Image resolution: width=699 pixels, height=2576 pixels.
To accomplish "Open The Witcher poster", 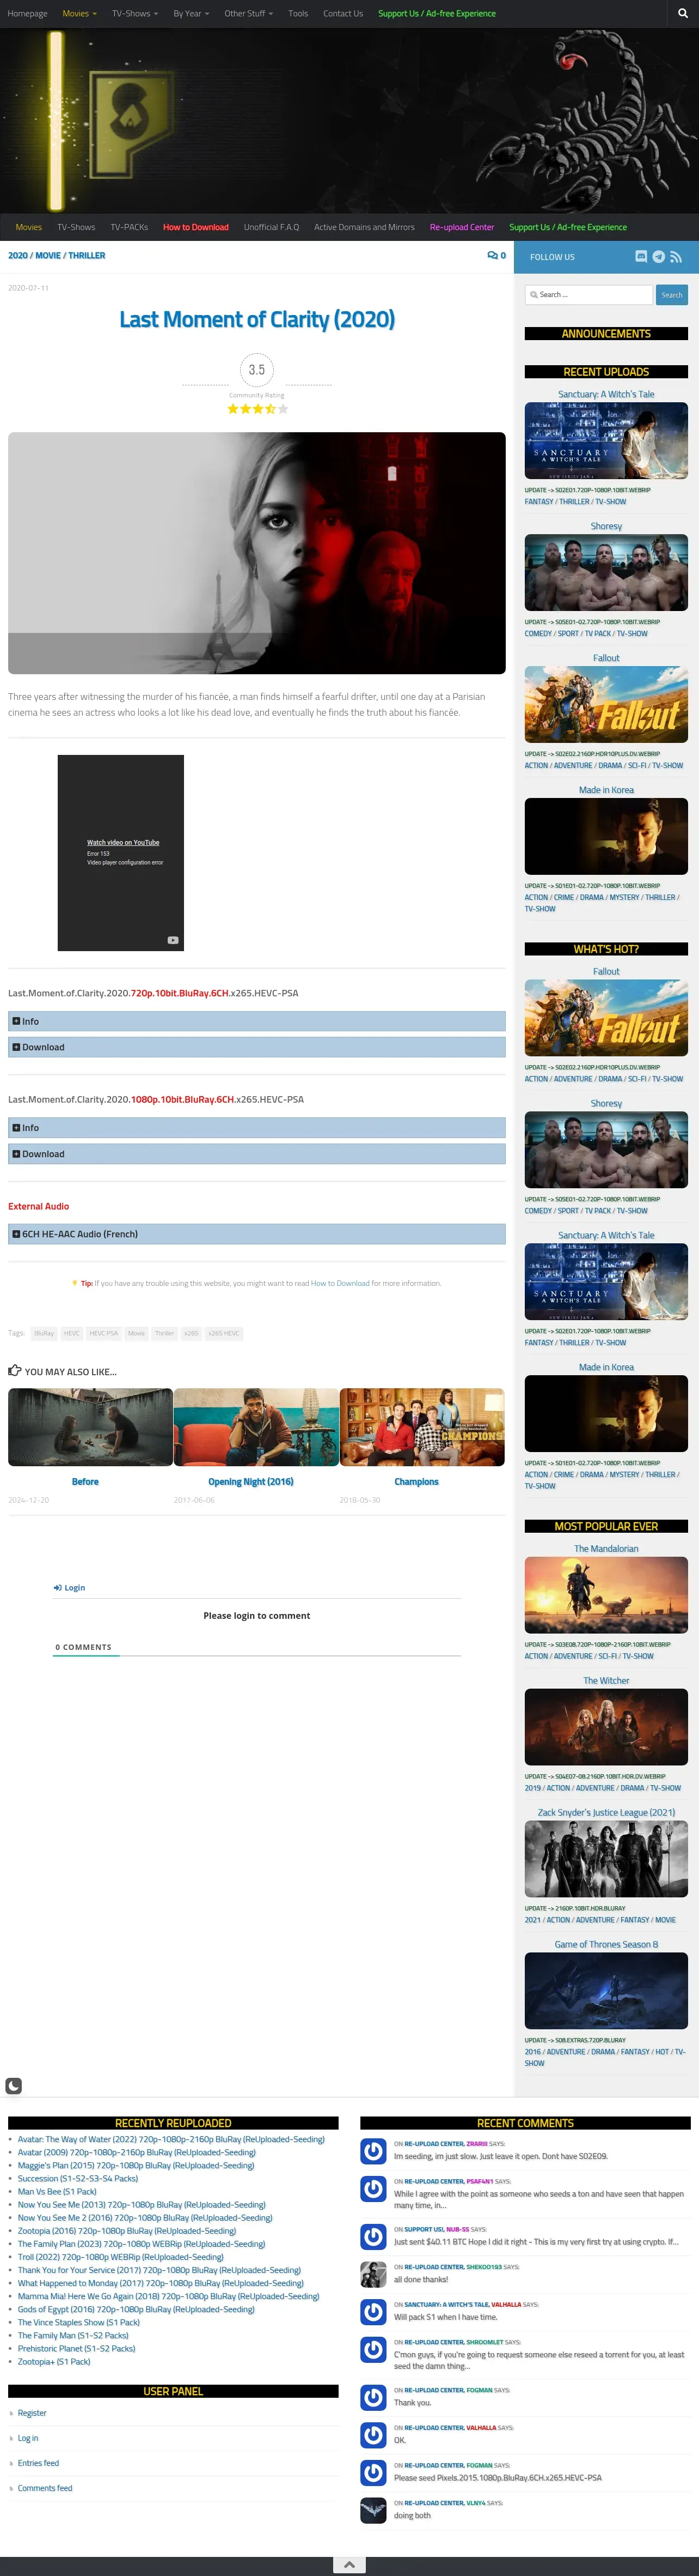I will pos(606,1726).
